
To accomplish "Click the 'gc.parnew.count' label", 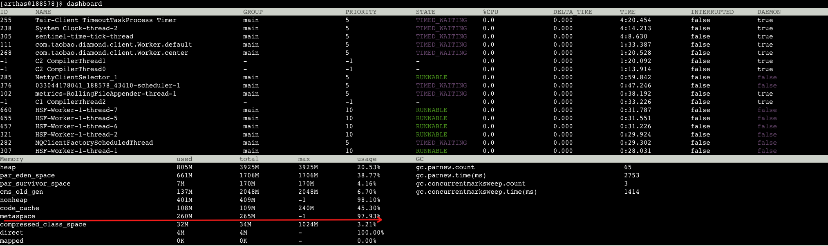I will pyautogui.click(x=445, y=167).
